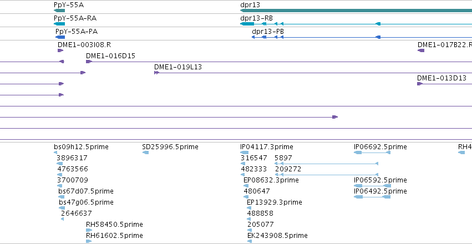This screenshot has width=472, height=244.
Task: Select the DME1-013D13 clone label
Action: point(441,78)
